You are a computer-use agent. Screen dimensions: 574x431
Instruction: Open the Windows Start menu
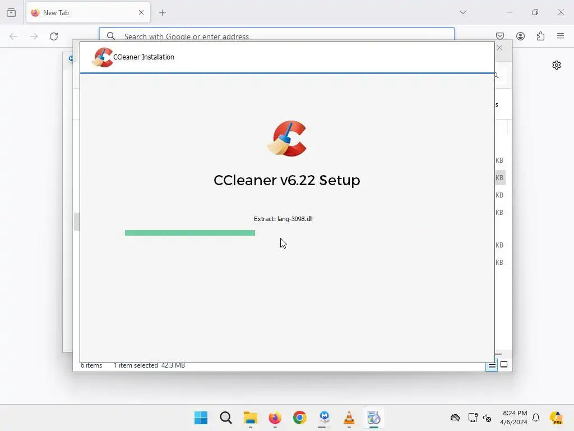click(x=201, y=418)
